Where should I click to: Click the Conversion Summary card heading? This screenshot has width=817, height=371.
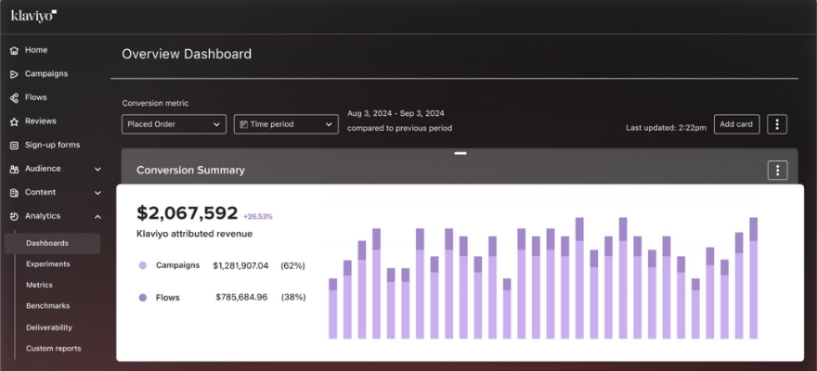pyautogui.click(x=190, y=170)
